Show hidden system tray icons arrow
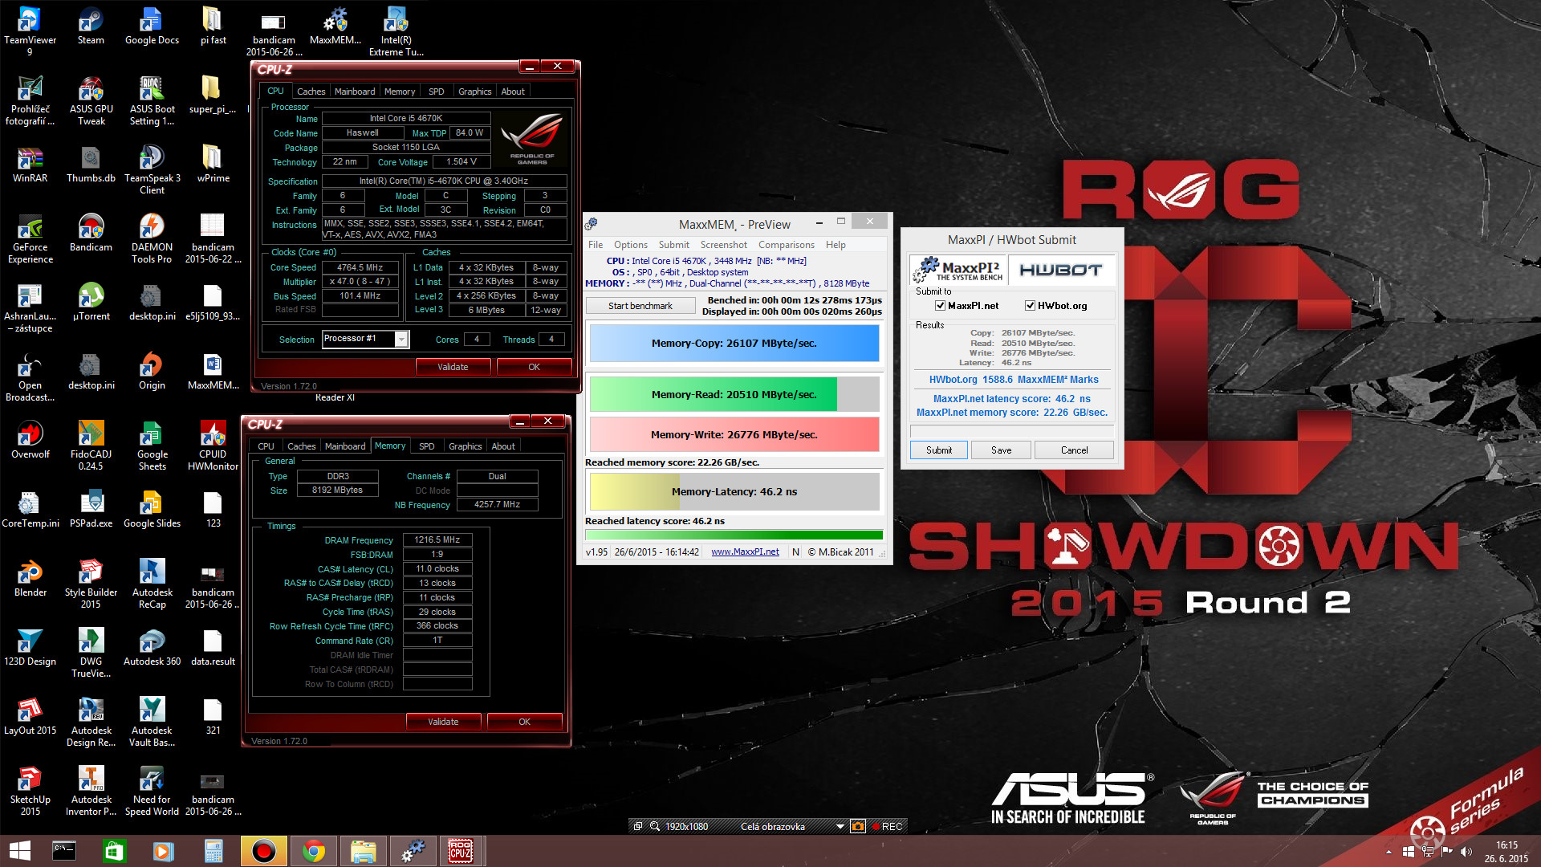 [x=1389, y=852]
